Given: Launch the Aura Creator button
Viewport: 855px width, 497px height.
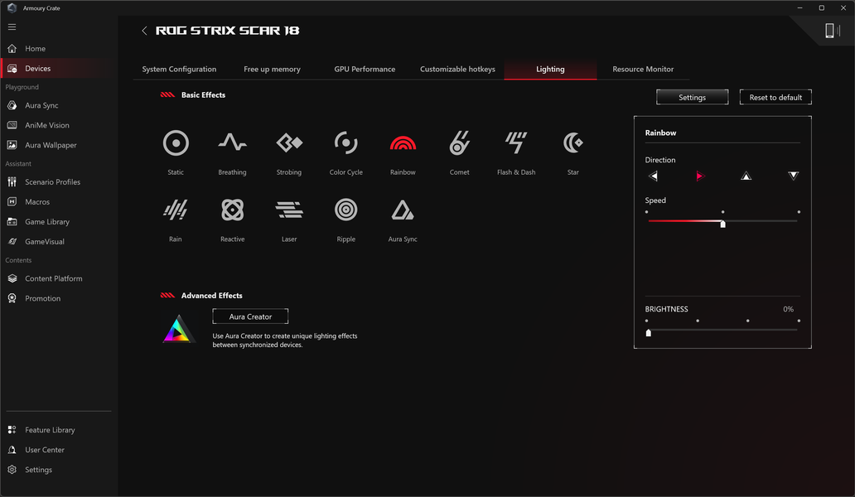Looking at the screenshot, I should 250,316.
